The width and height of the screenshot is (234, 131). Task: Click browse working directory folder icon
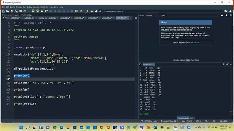coord(226,11)
